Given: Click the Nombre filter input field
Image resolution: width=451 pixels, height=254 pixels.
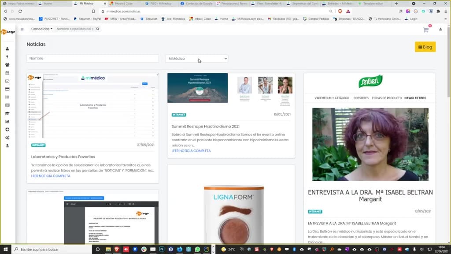Looking at the screenshot, I should [x=92, y=59].
